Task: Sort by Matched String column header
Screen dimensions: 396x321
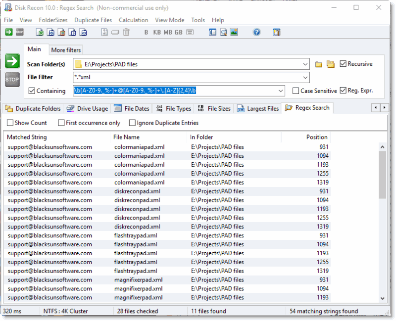Action: coord(57,138)
